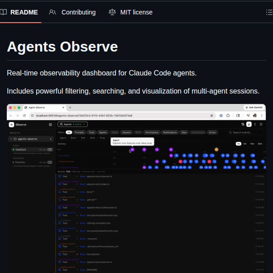273x273 pixels.
Task: Click the profile avatar in browser toolbar
Action: point(255,115)
